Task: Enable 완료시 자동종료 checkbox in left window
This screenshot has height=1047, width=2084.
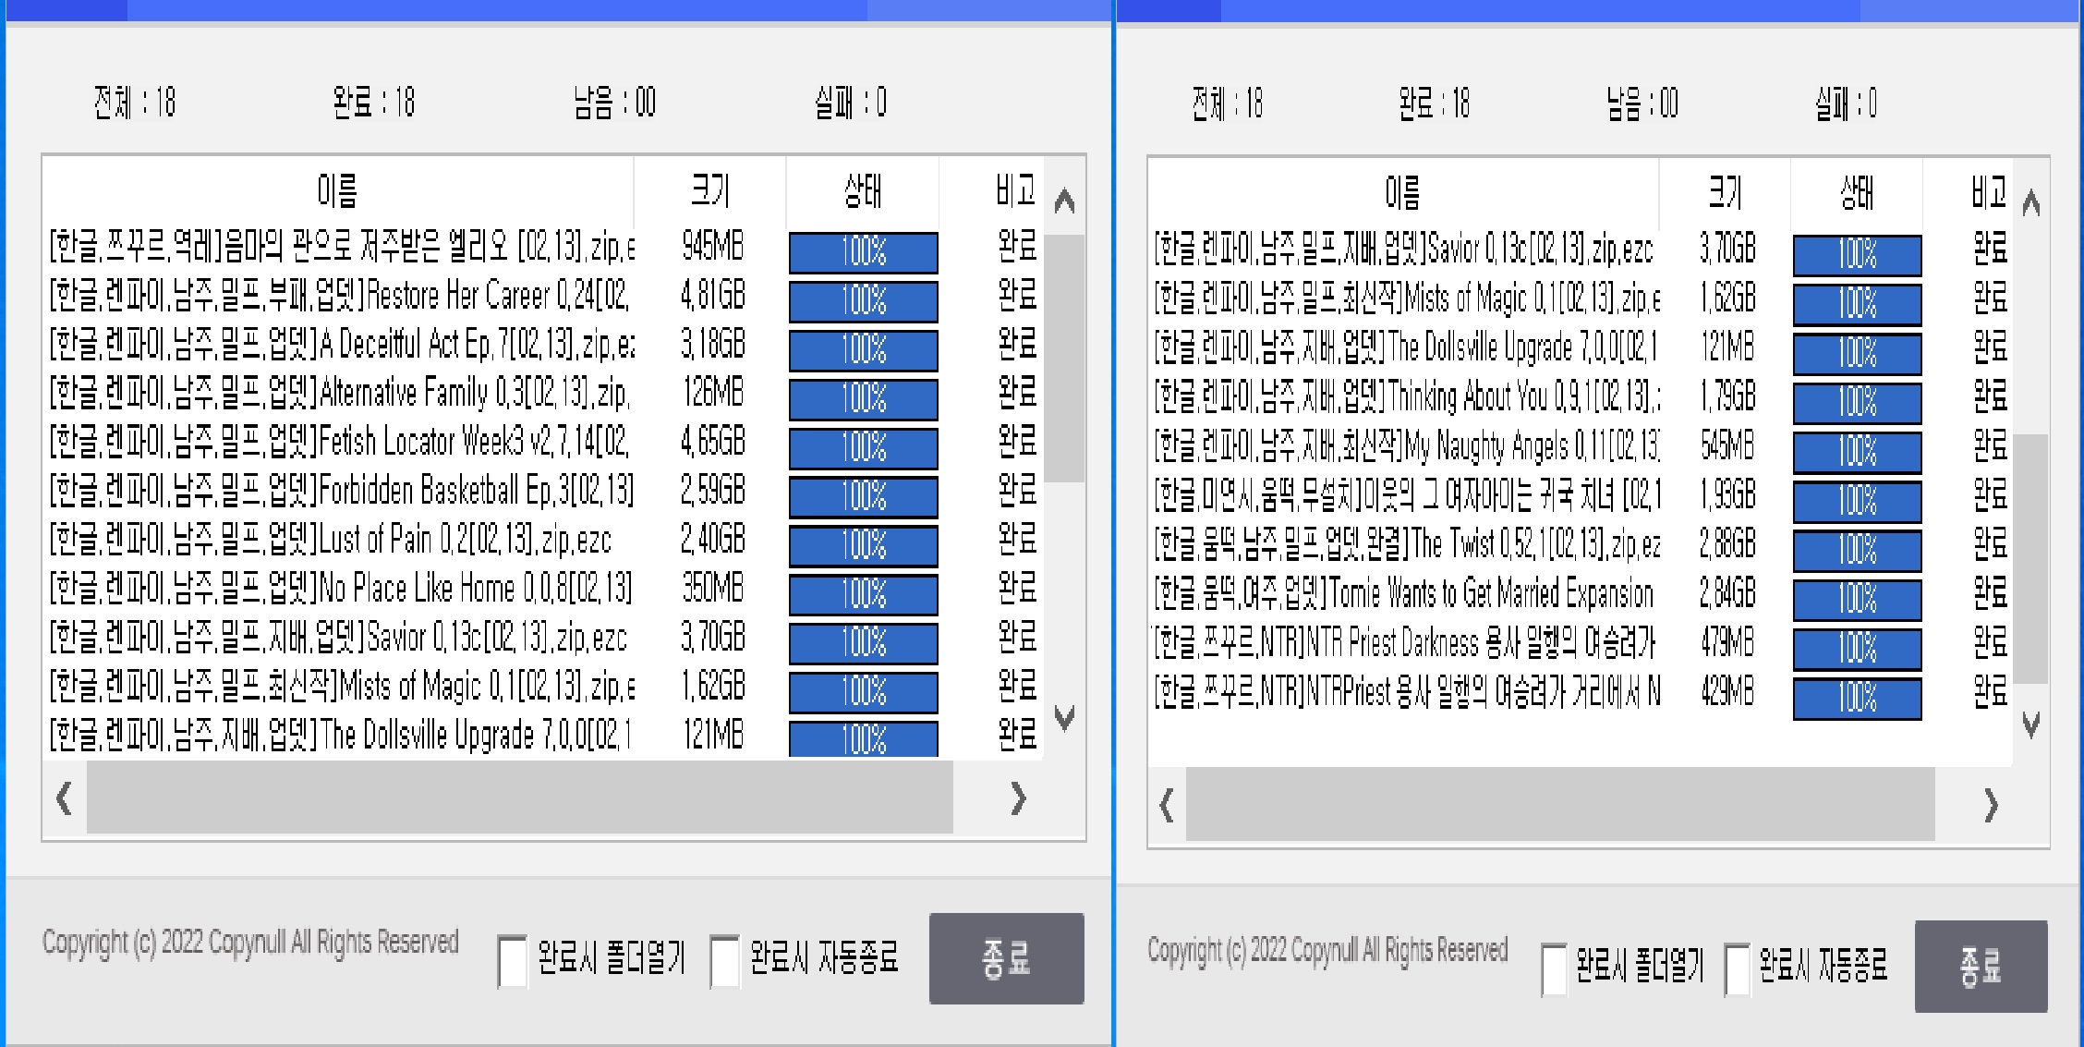Action: [x=724, y=961]
